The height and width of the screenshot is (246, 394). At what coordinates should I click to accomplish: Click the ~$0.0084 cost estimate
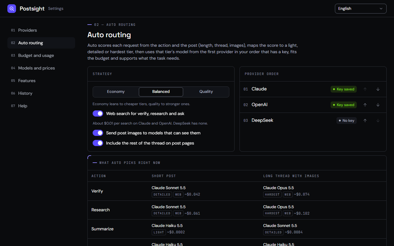[x=294, y=232]
